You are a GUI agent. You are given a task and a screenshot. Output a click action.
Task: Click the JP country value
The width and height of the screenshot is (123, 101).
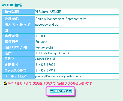tap(37, 30)
